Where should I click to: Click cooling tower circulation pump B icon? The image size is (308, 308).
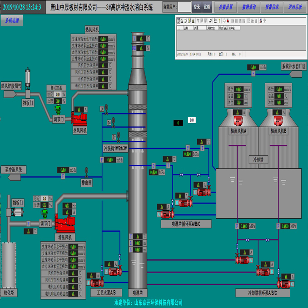[x=263, y=271]
